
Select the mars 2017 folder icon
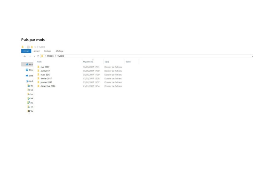pos(38,75)
